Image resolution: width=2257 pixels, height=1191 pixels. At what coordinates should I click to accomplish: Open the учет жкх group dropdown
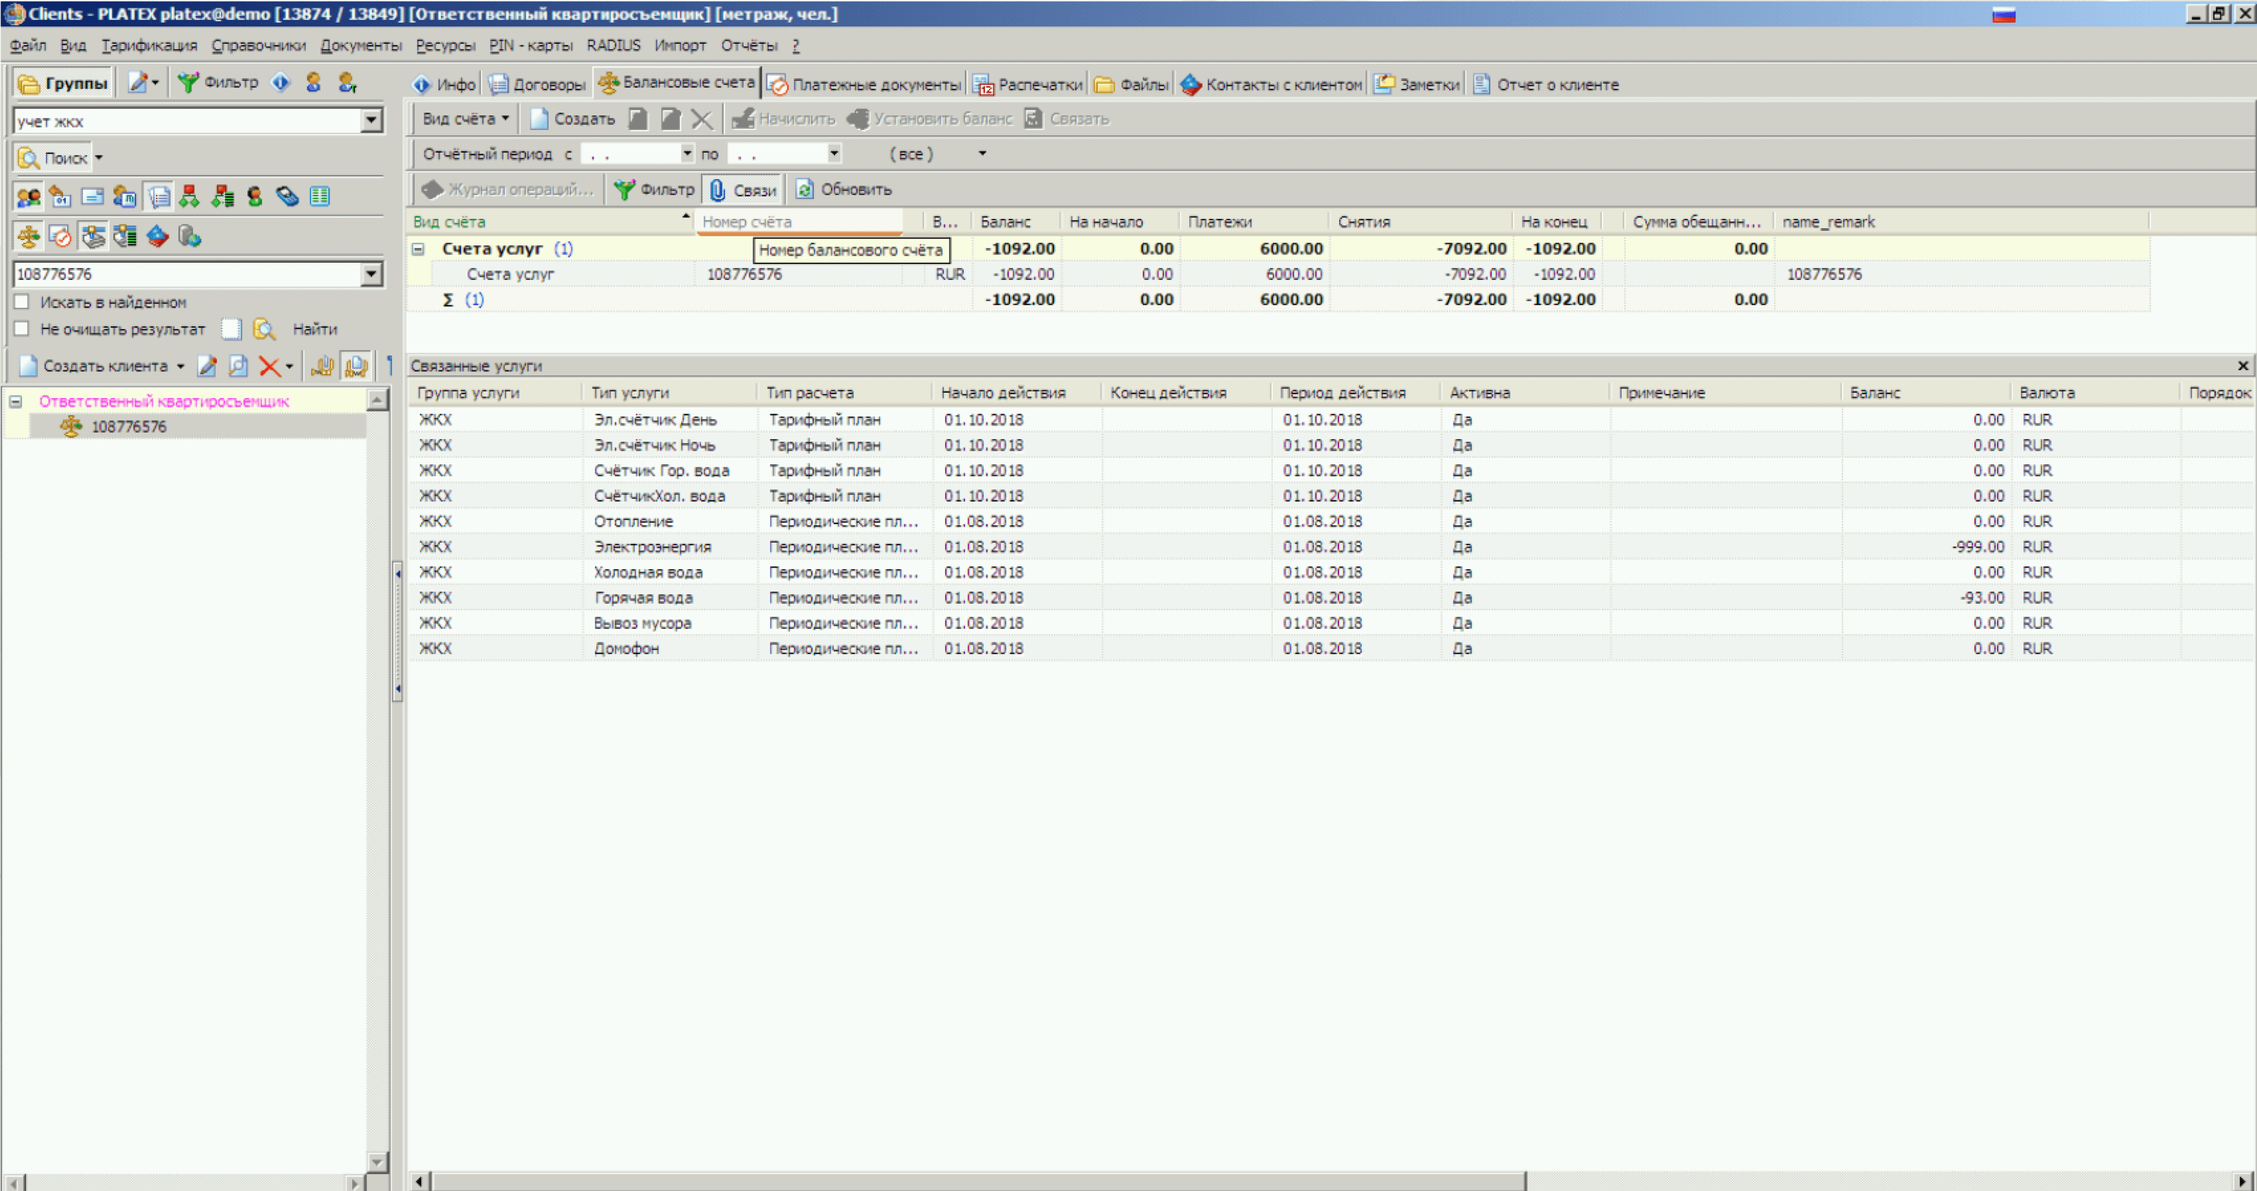[x=372, y=120]
